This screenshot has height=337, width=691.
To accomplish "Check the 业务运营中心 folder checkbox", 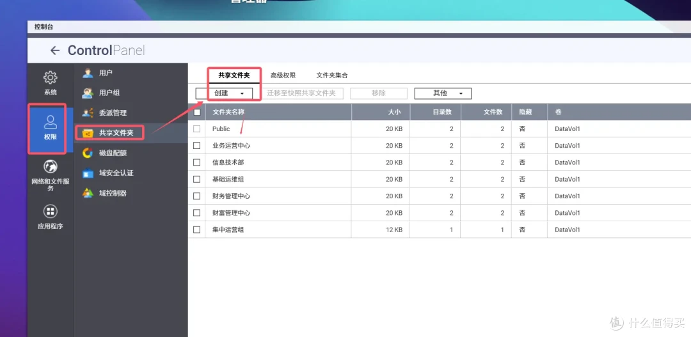I will coord(197,145).
